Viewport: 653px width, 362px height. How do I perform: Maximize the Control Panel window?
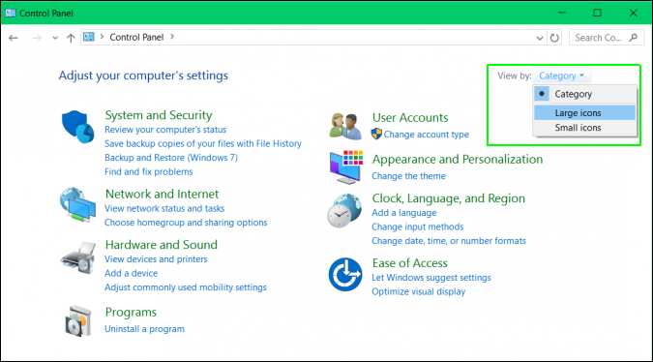pos(597,13)
